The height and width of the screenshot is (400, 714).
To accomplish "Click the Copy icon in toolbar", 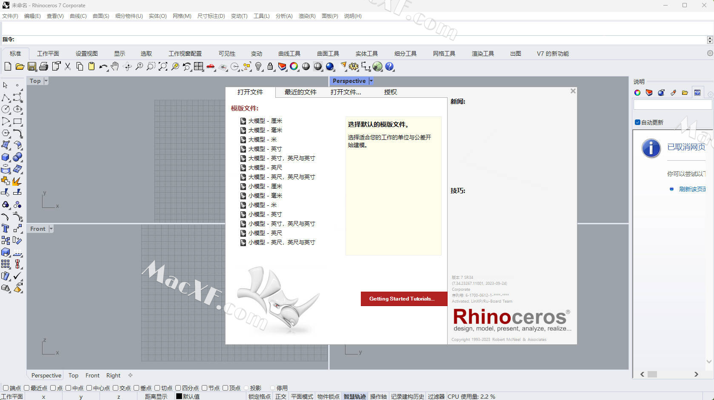I will (80, 66).
